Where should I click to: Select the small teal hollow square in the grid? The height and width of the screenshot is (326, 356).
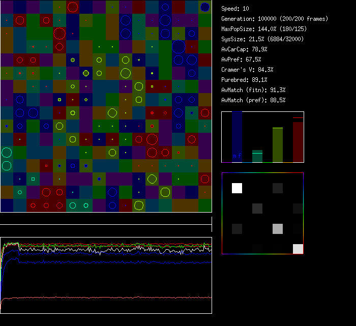tap(33, 179)
